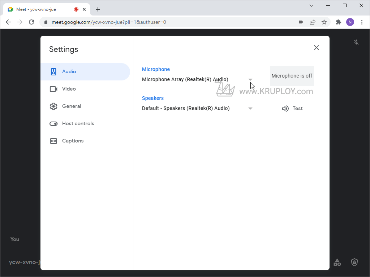Screen dimensions: 370x277
Task: Close the Settings dialog with the X
Action: point(317,48)
